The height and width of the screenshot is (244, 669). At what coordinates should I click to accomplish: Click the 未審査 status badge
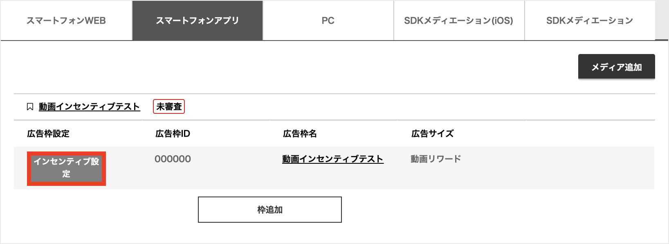pyautogui.click(x=169, y=106)
